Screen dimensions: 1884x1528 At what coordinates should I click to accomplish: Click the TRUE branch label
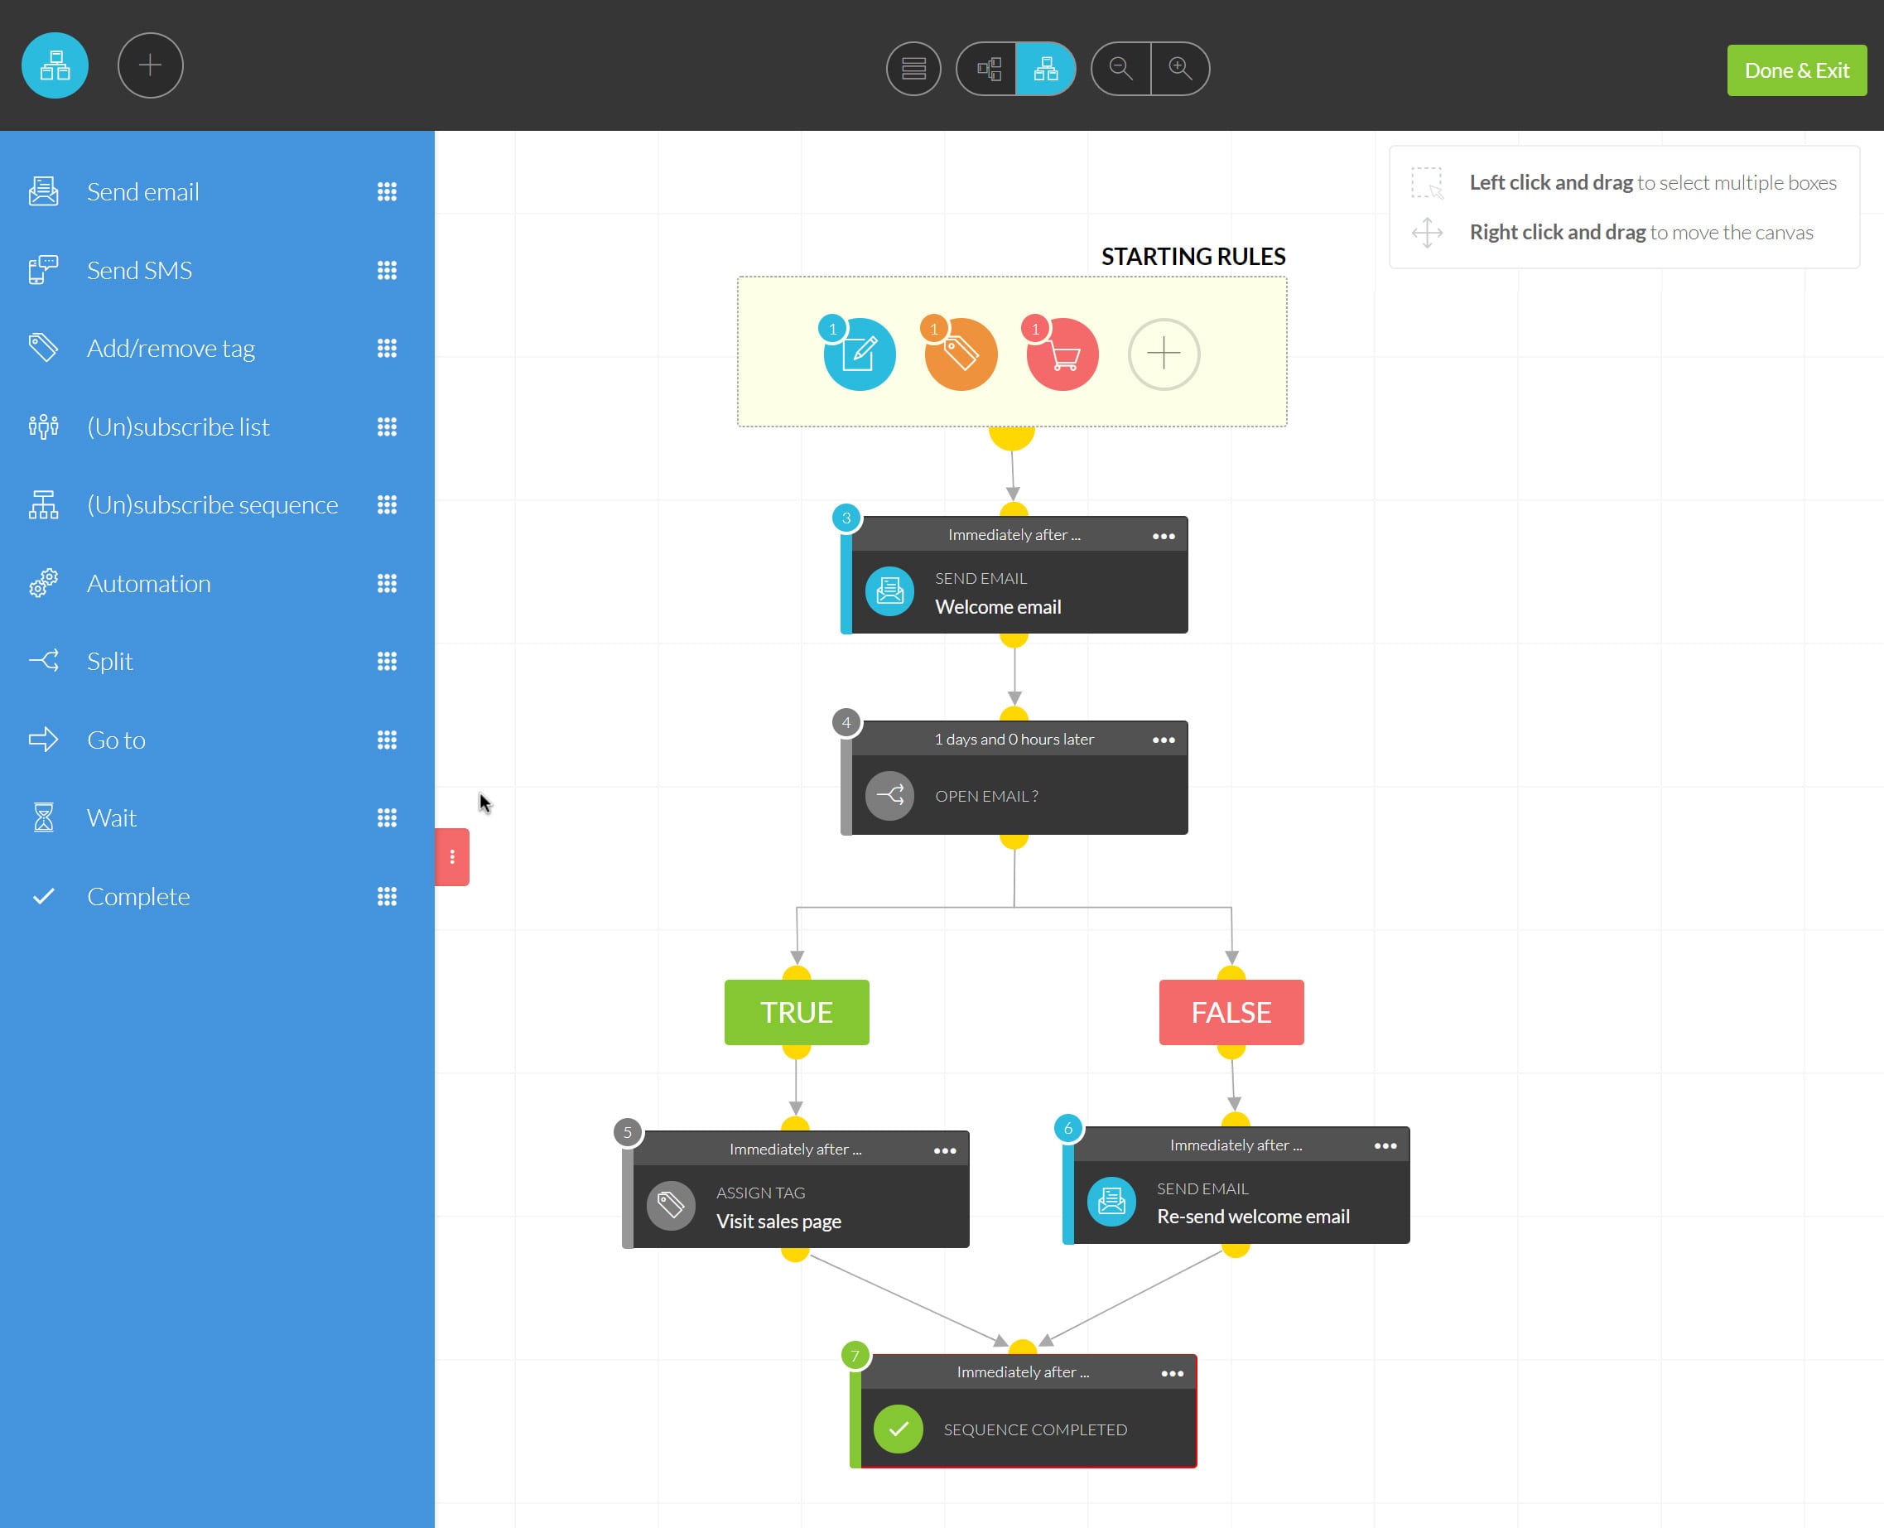tap(795, 1012)
